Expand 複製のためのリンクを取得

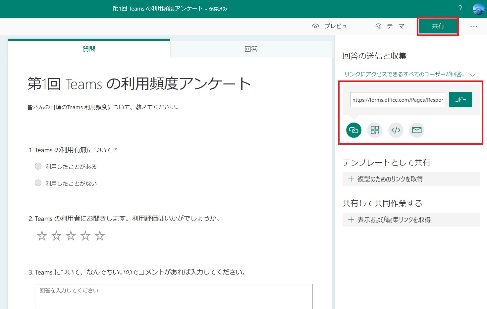(411, 179)
